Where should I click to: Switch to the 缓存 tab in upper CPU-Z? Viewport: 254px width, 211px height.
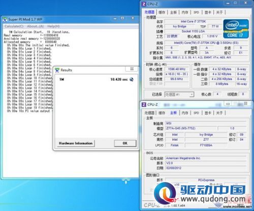(x=162, y=12)
